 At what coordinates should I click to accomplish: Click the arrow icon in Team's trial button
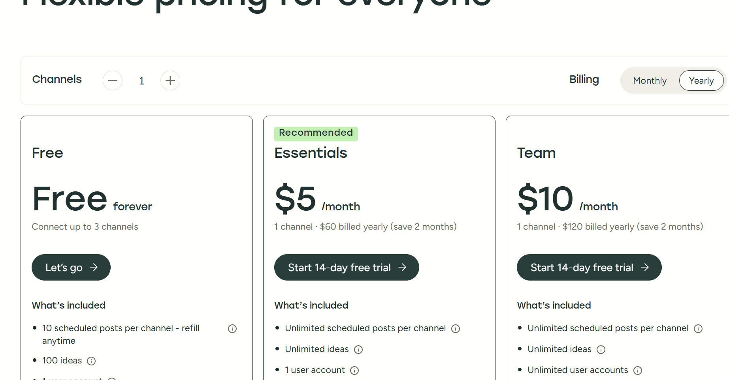(x=645, y=267)
